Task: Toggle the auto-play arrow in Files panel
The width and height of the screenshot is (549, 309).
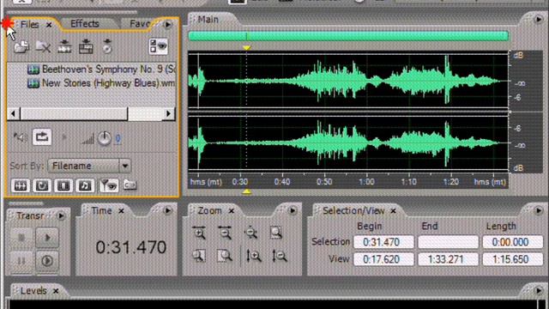Action: tap(64, 137)
